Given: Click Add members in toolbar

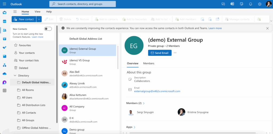Looking at the screenshot, I should pos(186,19).
